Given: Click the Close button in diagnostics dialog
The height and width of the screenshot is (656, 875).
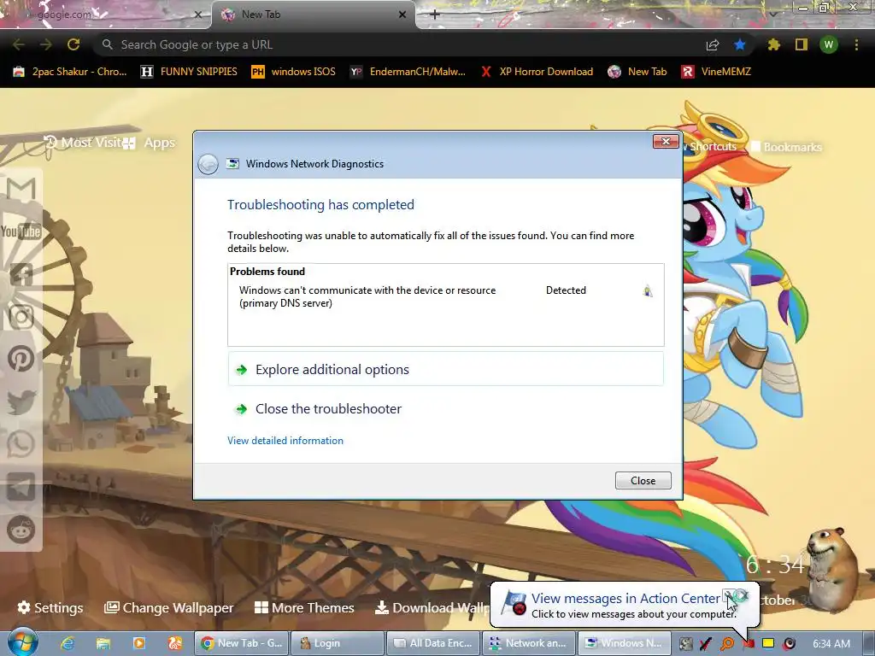Looking at the screenshot, I should click(643, 480).
